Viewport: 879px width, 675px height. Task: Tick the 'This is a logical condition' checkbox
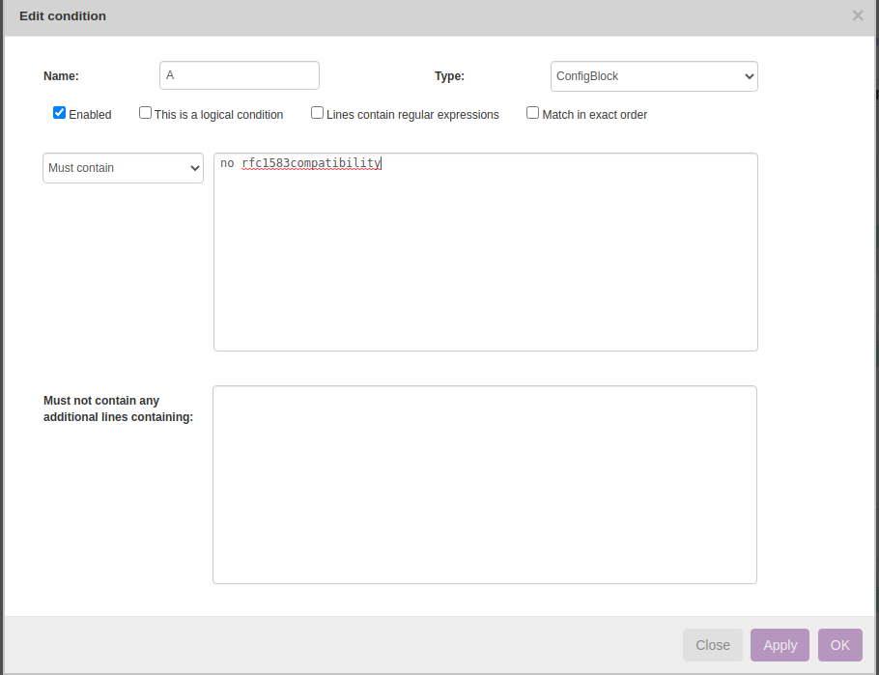146,113
